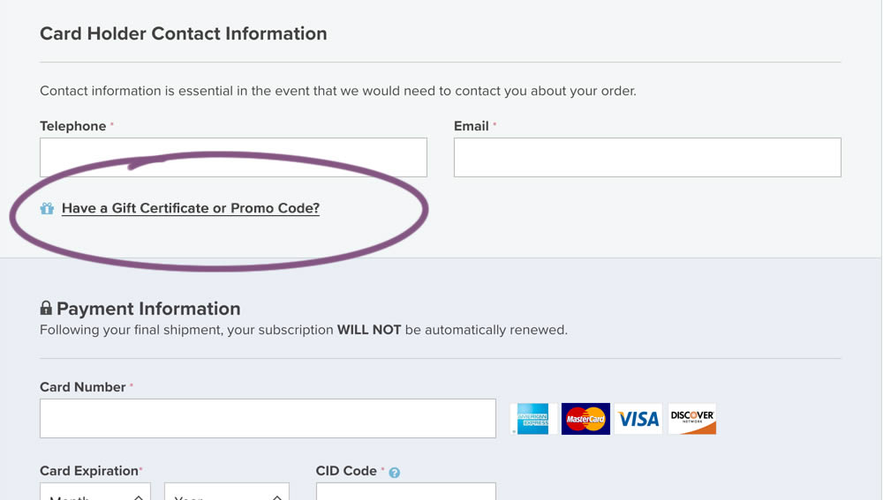
Task: Focus the Telephone input field
Action: click(233, 157)
